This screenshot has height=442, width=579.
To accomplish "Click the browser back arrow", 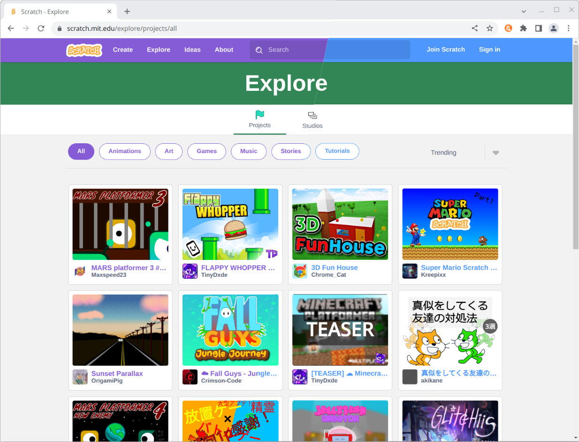I will [11, 28].
